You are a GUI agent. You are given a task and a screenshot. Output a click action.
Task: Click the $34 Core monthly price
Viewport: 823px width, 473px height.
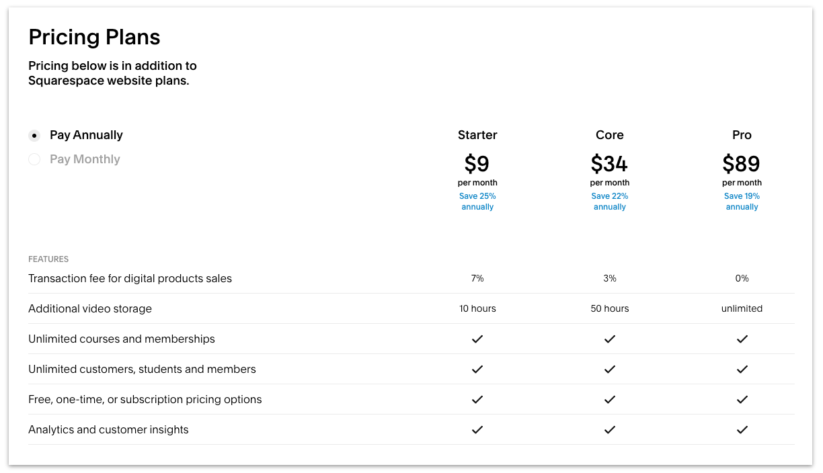(609, 164)
